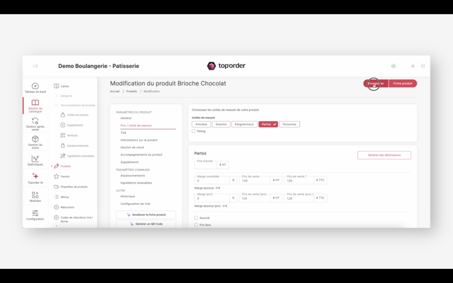Switch to the TVA settings section
453x283 pixels.
tap(123, 132)
